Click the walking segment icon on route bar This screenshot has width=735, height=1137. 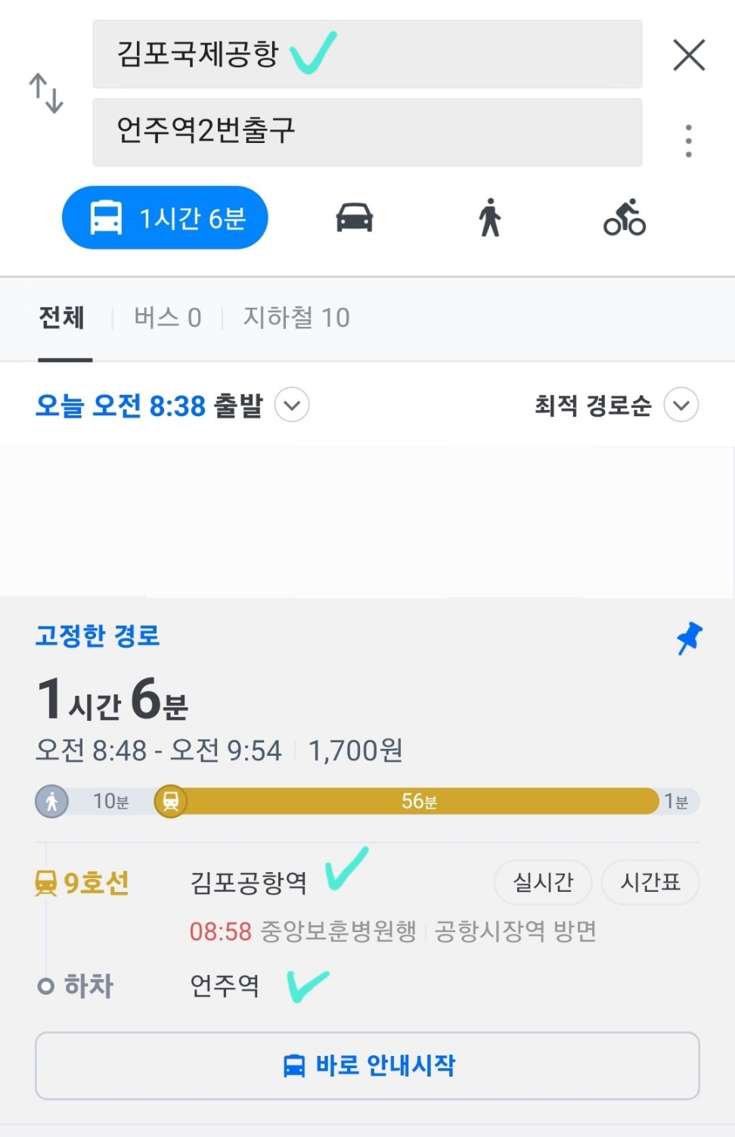(52, 801)
